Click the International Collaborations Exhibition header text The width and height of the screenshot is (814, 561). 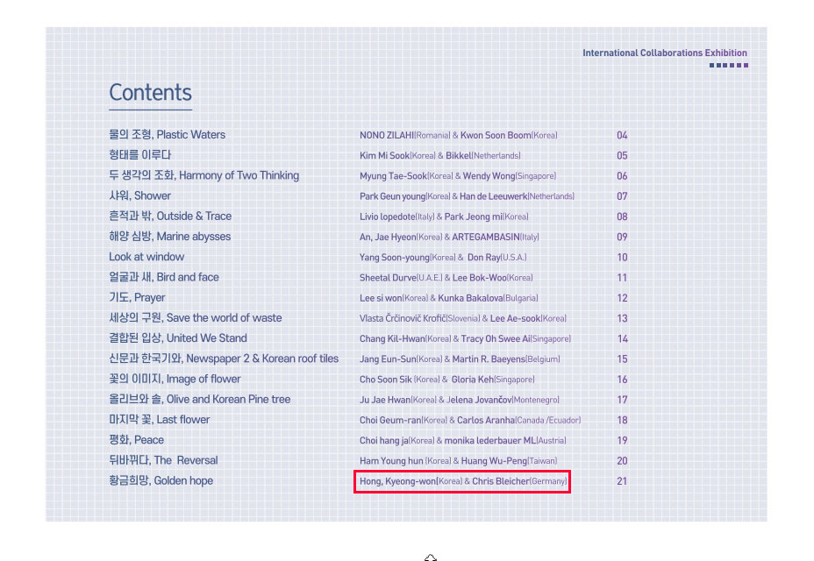664,53
